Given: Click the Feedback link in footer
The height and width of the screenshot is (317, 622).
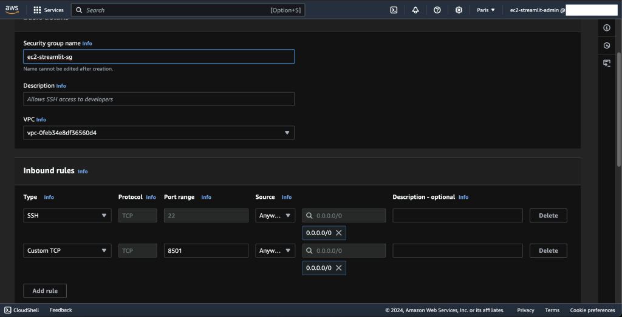Looking at the screenshot, I should pos(61,310).
